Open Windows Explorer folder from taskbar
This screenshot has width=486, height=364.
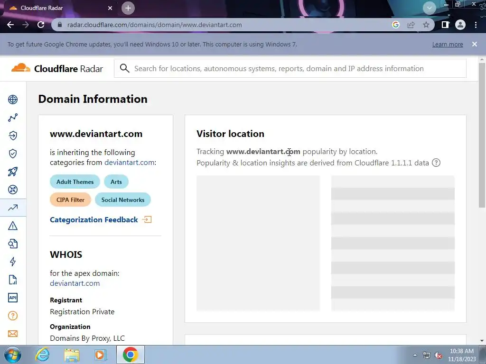click(72, 355)
